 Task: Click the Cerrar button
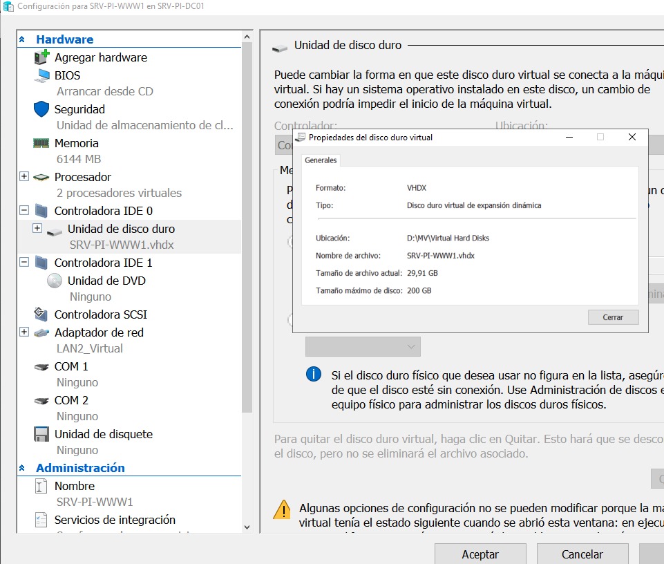click(x=613, y=317)
